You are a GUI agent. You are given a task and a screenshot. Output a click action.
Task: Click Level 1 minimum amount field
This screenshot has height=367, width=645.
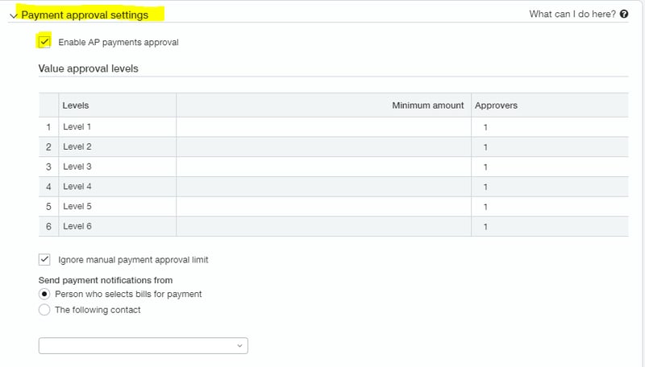[322, 127]
